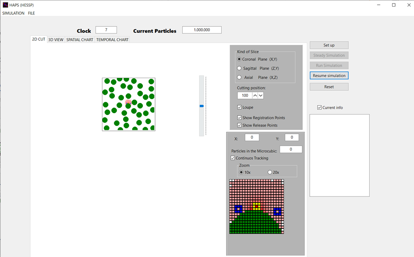
Task: Open the TEMPORAL CHART tab
Action: (x=112, y=39)
